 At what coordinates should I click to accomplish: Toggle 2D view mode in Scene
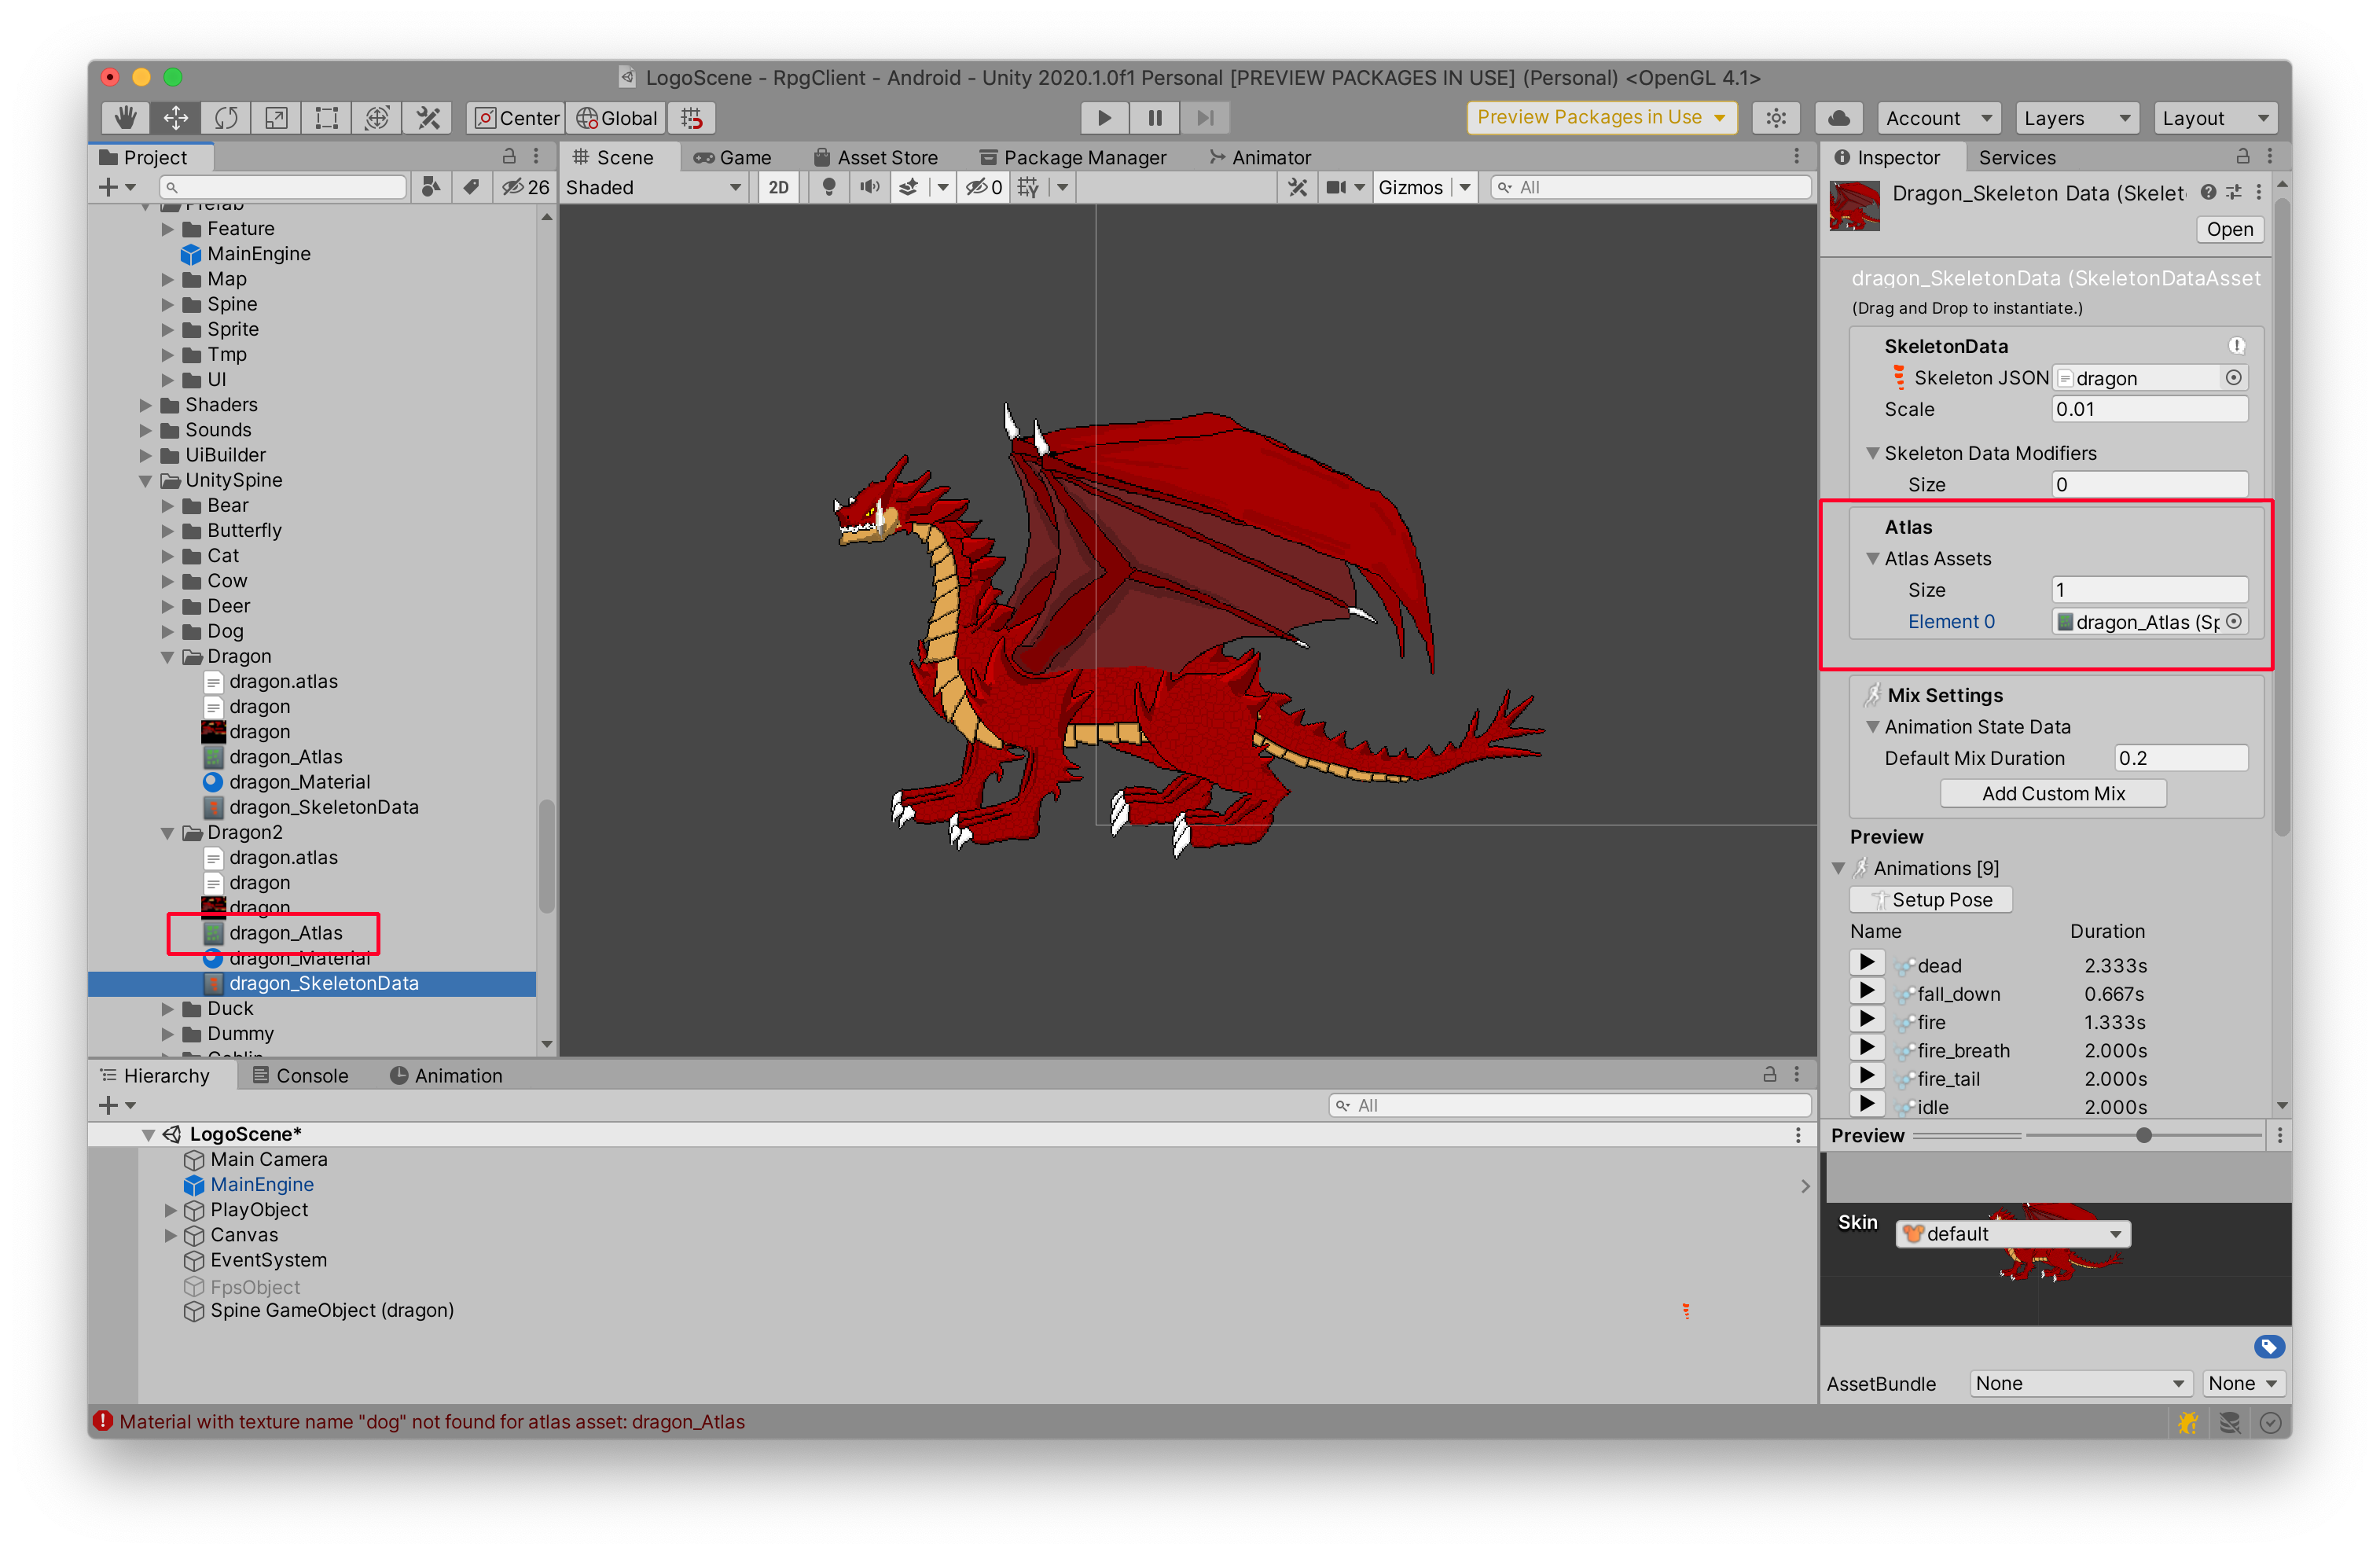[778, 187]
